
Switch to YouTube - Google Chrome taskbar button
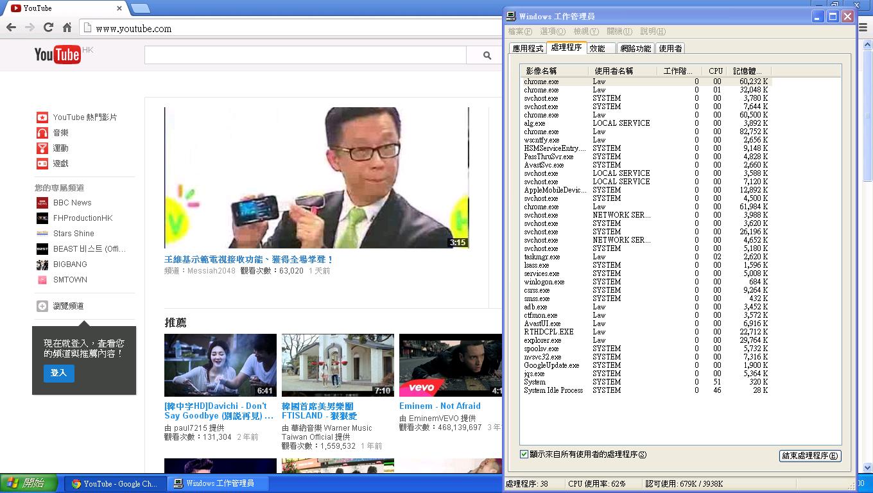tap(114, 483)
